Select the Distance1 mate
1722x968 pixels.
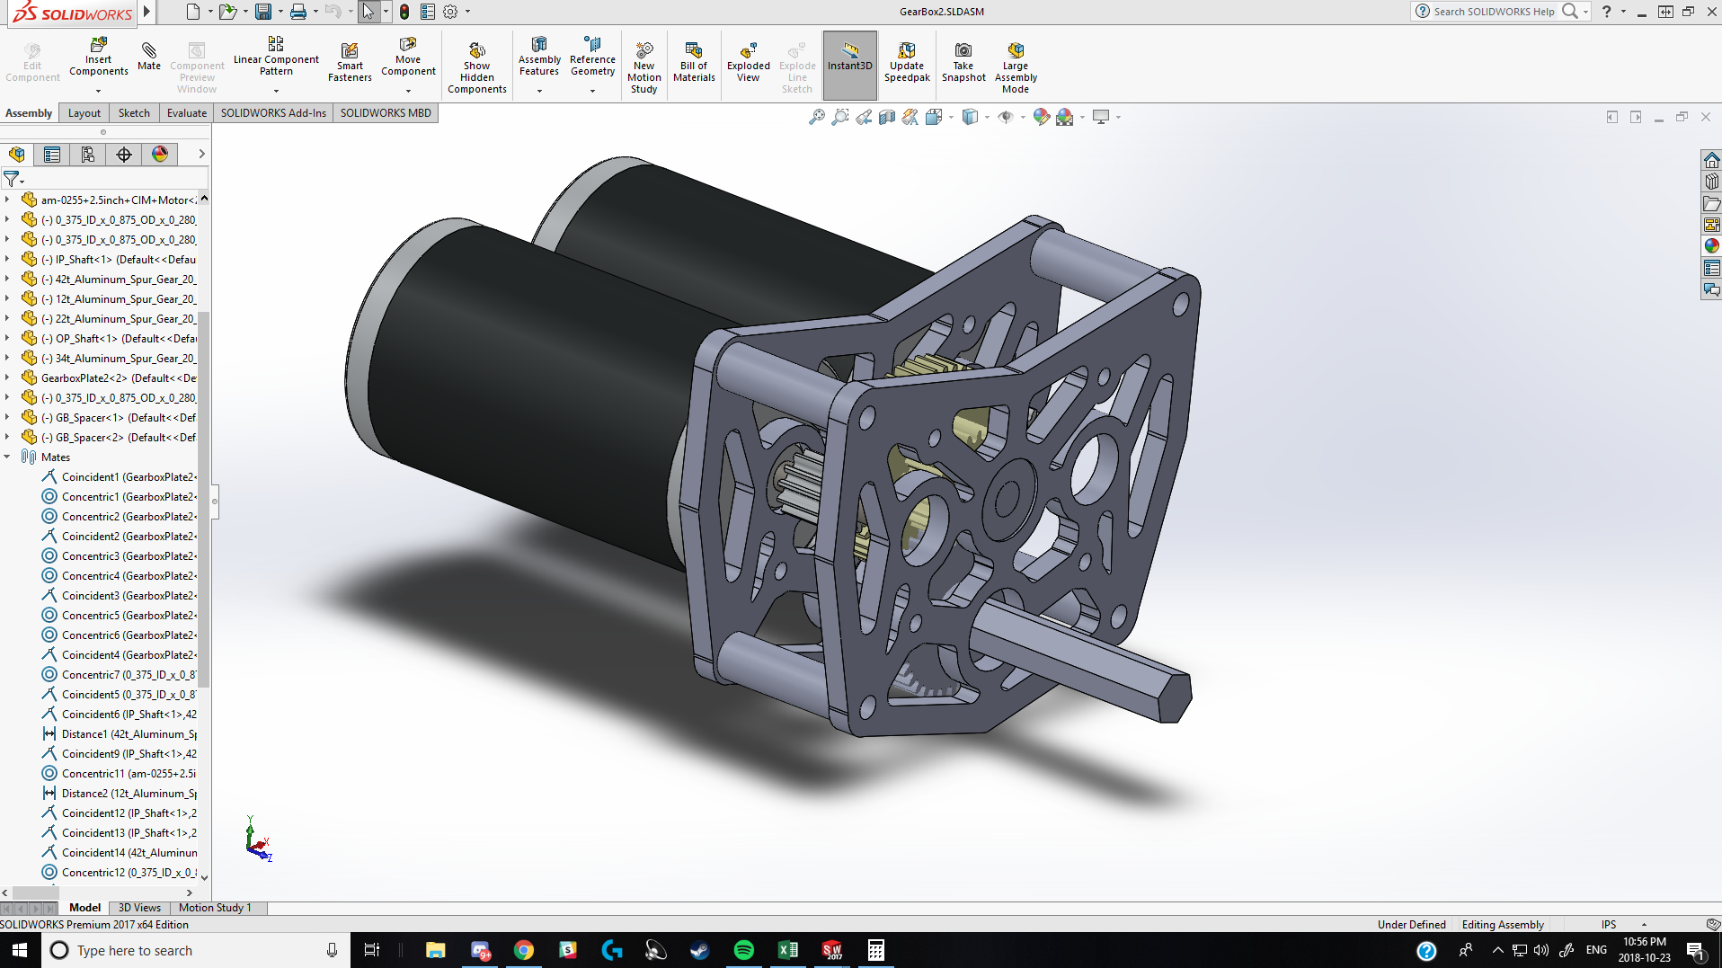pyautogui.click(x=119, y=734)
